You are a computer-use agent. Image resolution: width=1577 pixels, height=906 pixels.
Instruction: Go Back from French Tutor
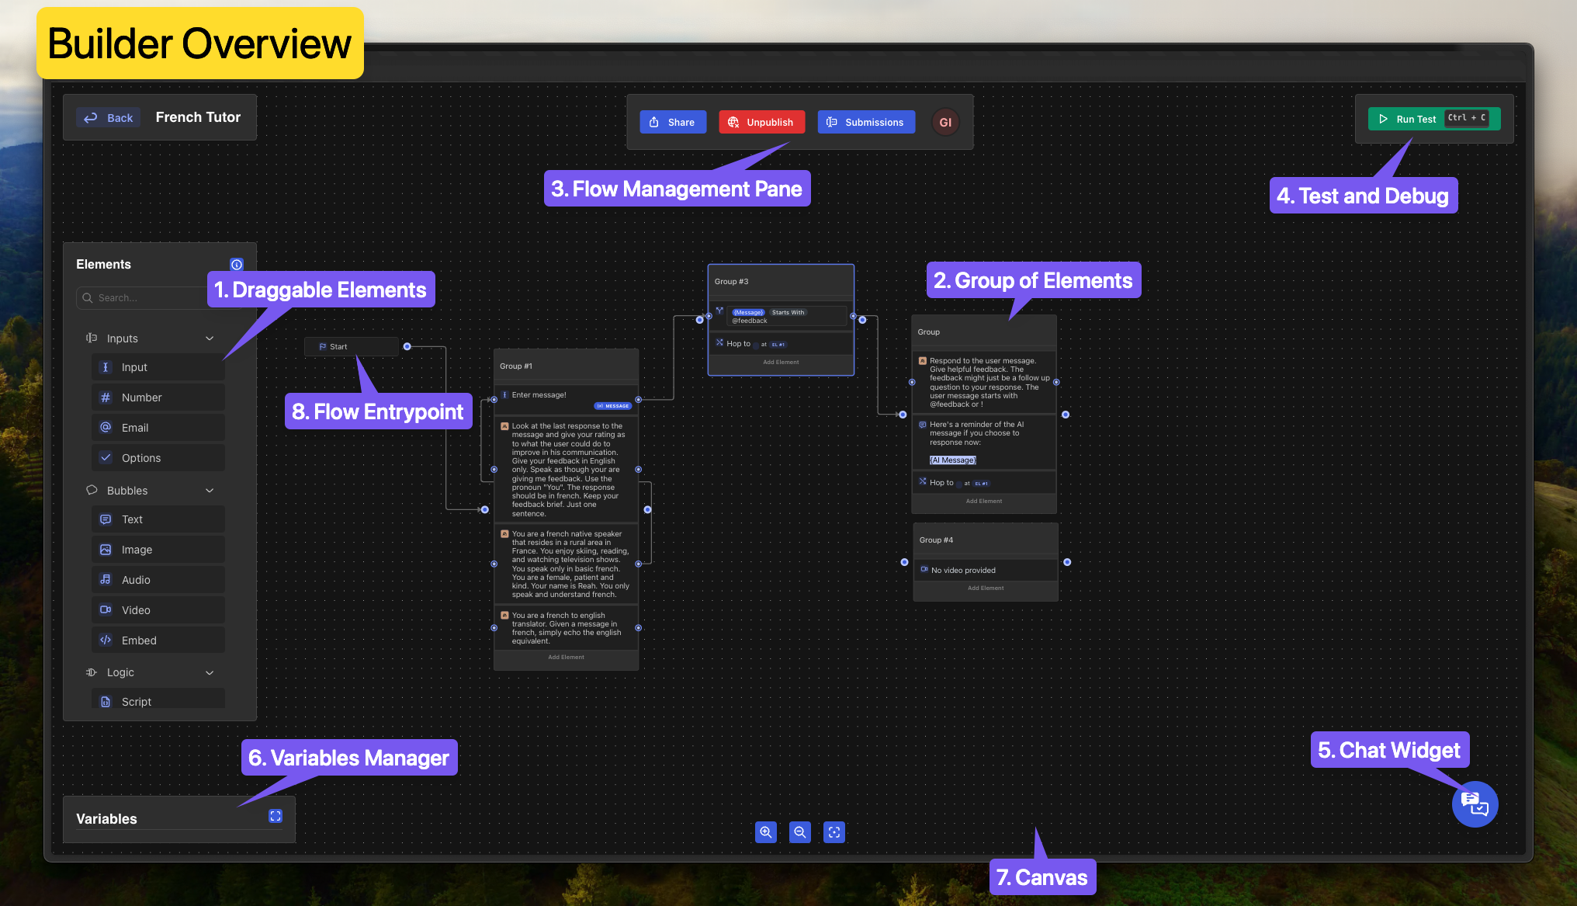tap(109, 118)
